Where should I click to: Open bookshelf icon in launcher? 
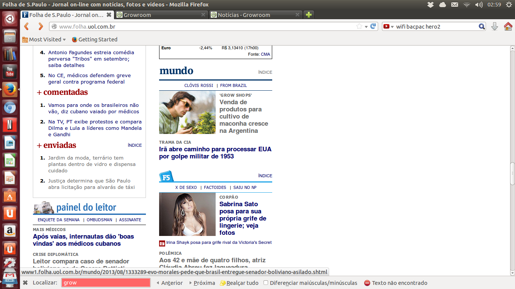(10, 54)
